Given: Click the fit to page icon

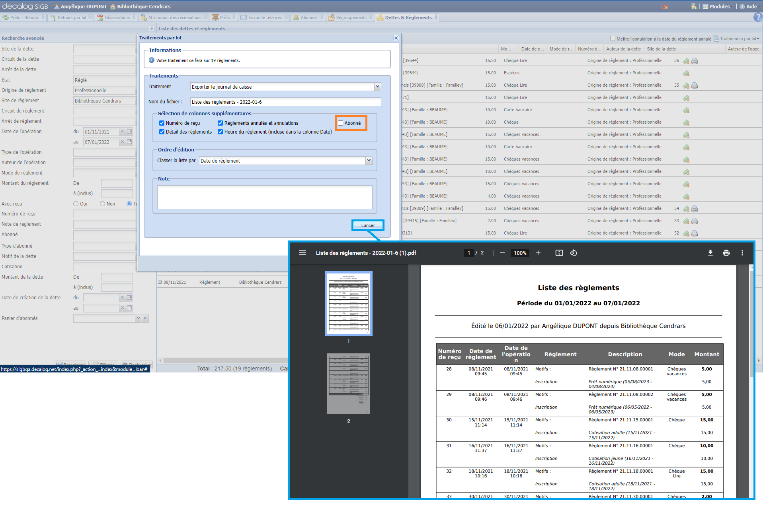Looking at the screenshot, I should [559, 253].
